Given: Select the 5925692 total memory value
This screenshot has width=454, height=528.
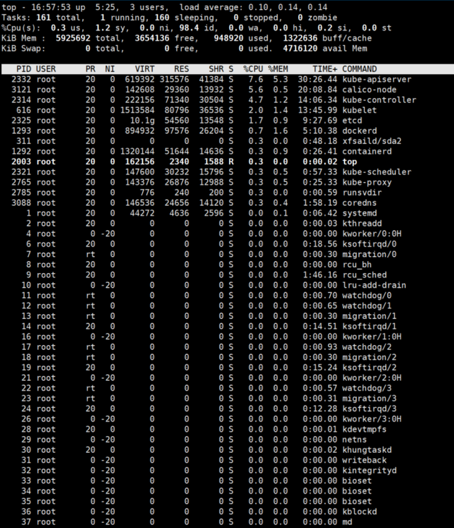Looking at the screenshot, I should point(73,38).
